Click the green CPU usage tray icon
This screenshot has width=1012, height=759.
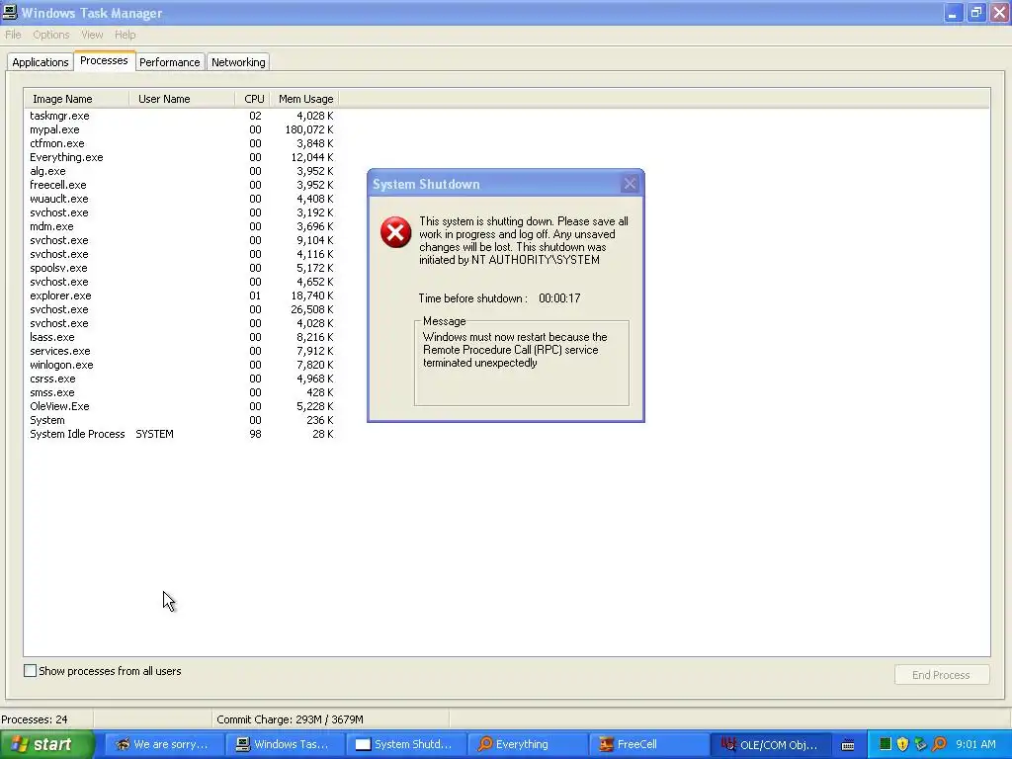coord(885,744)
